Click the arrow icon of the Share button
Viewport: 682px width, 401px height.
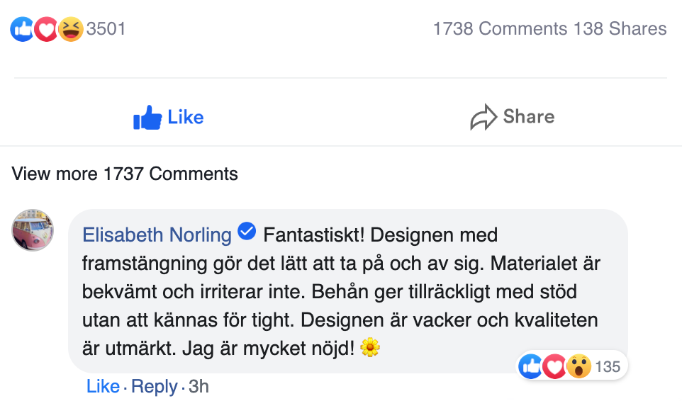coord(483,118)
